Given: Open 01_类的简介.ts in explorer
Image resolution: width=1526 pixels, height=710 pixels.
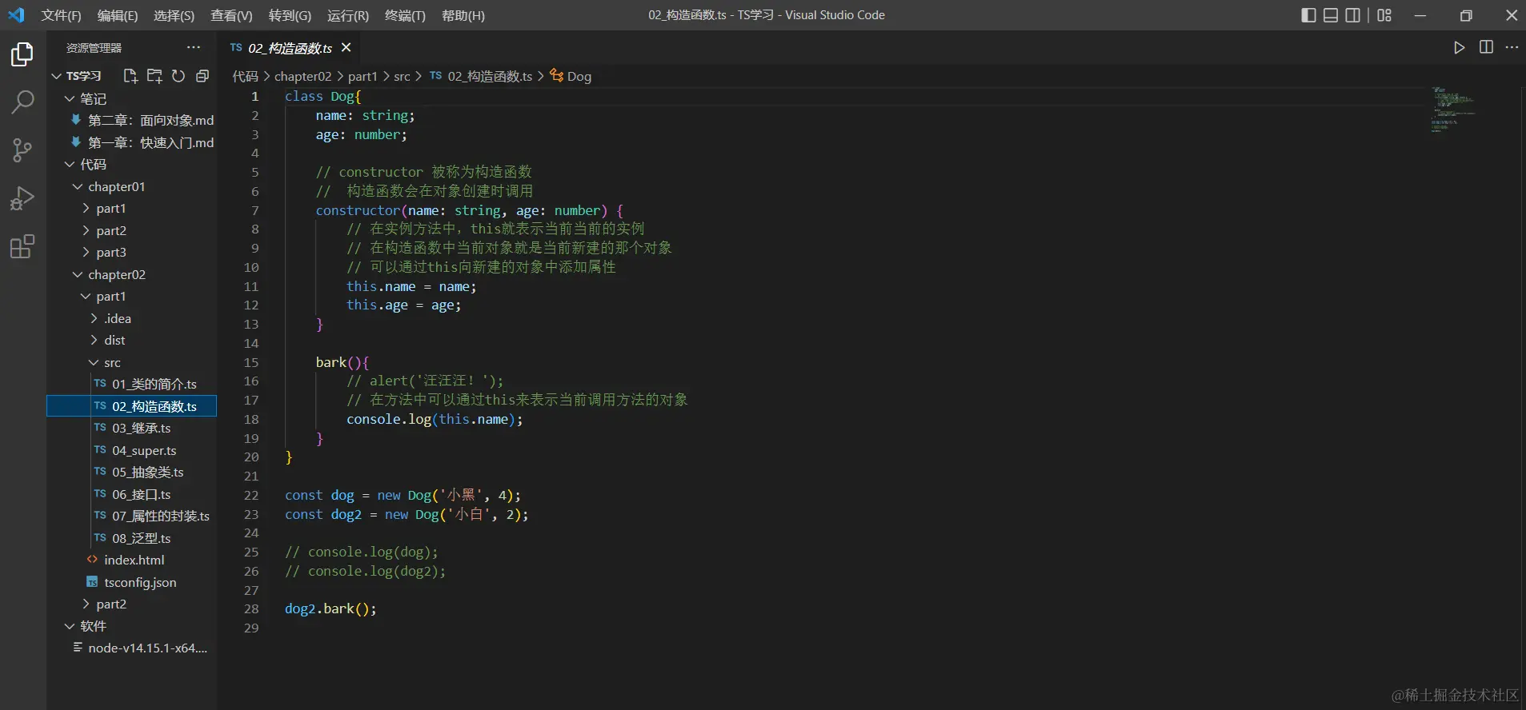Looking at the screenshot, I should click(154, 385).
